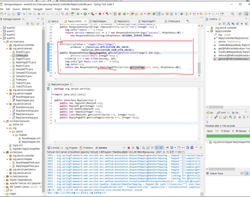Open the Progress tab
The image size is (250, 197).
[x=71, y=148]
